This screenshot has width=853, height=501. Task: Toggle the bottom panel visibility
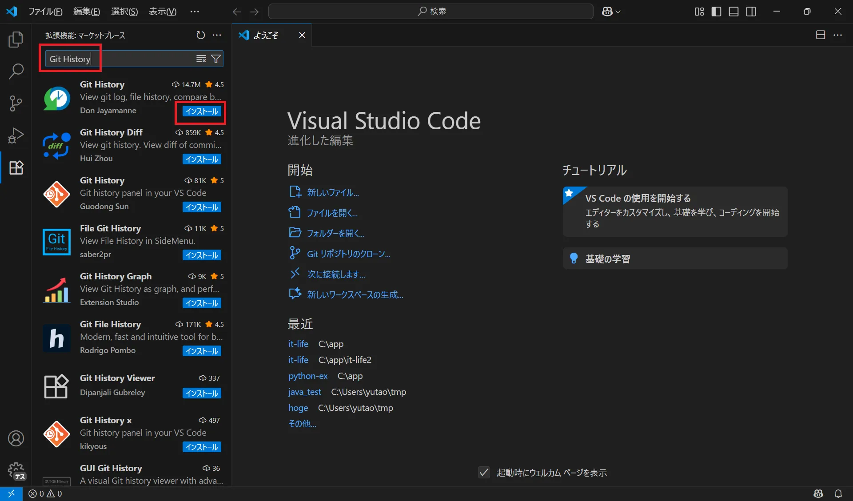click(x=734, y=12)
